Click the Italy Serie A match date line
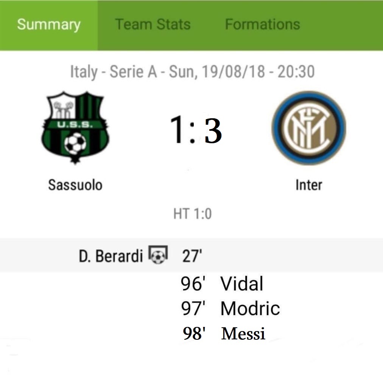The width and height of the screenshot is (383, 387). [193, 71]
